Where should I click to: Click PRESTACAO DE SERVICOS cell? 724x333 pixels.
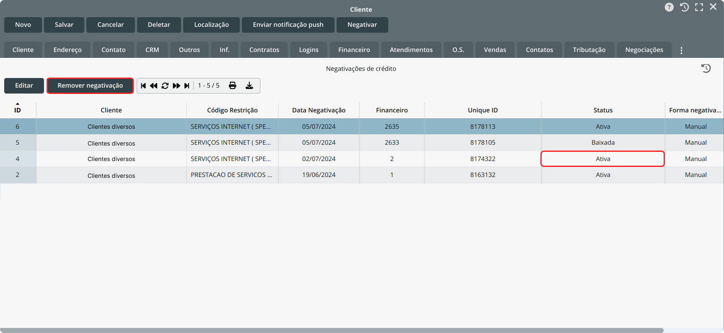pyautogui.click(x=232, y=175)
